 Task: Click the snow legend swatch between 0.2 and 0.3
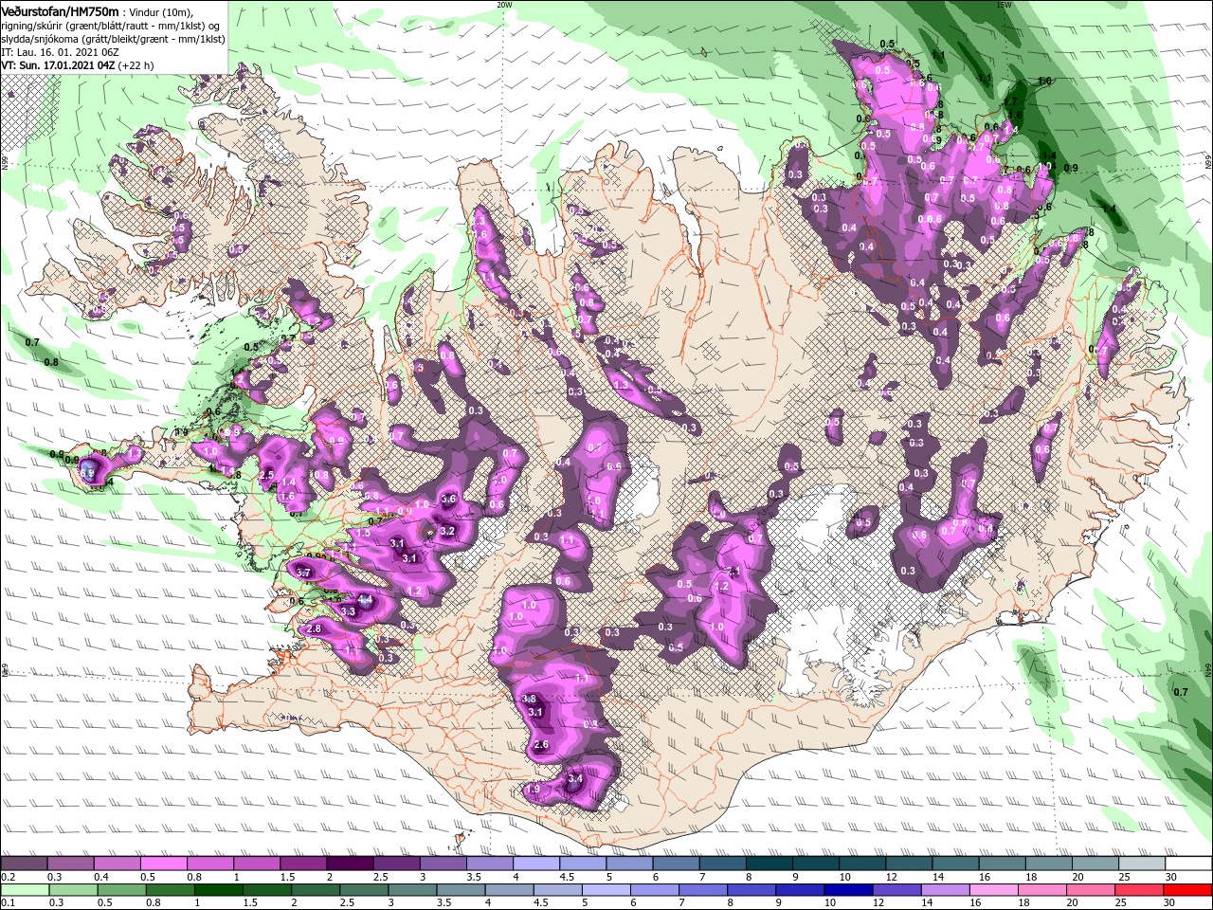[x=24, y=864]
